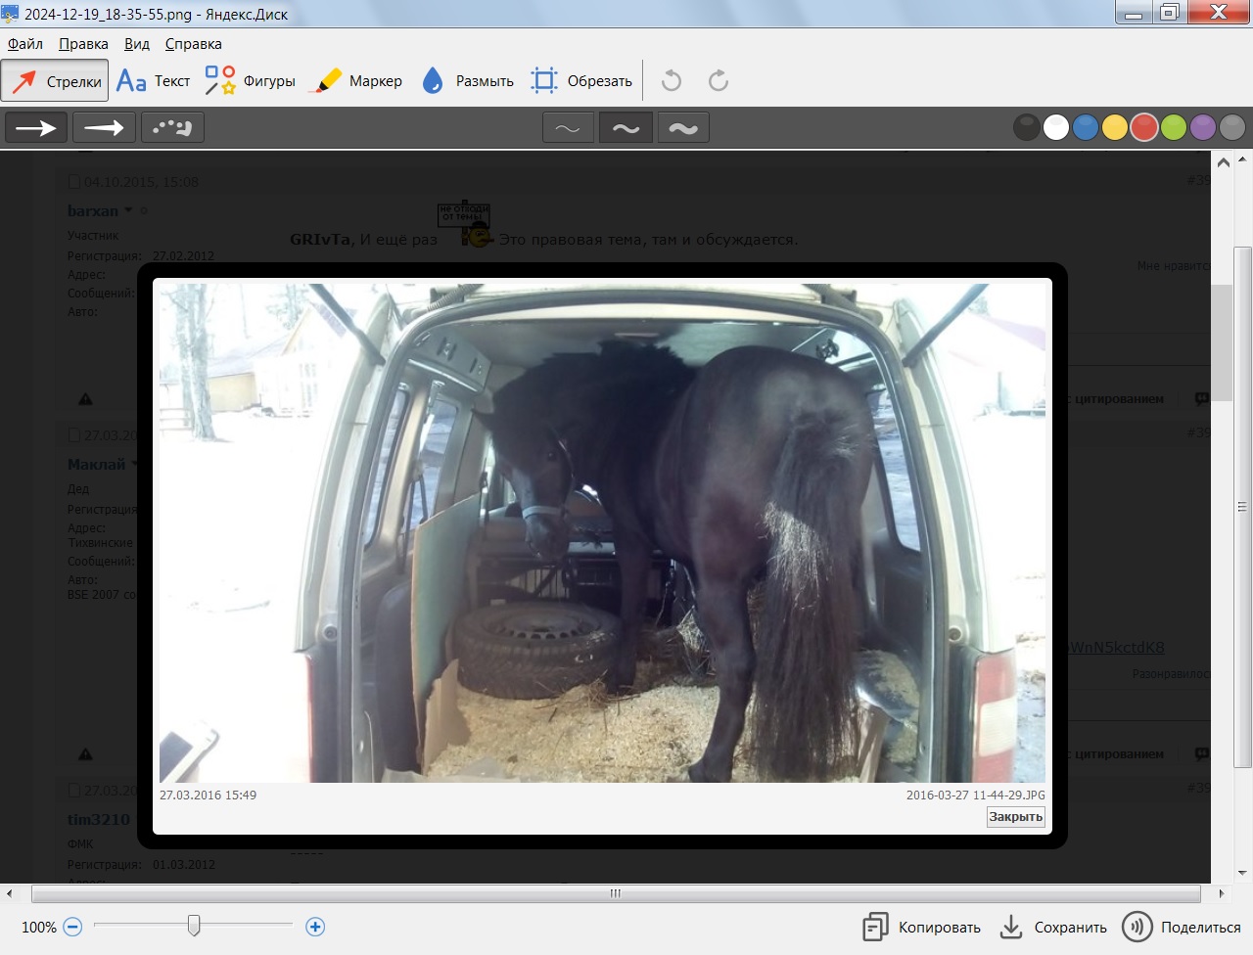
Task: Choose the purple color swatch
Action: tap(1203, 127)
